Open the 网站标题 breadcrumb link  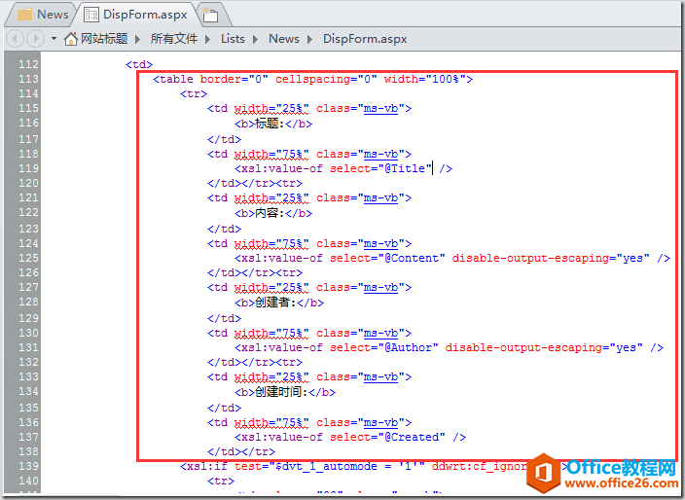[104, 39]
